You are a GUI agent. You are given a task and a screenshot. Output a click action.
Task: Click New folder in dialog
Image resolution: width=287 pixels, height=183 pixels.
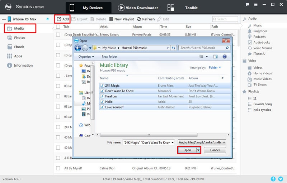(109, 57)
